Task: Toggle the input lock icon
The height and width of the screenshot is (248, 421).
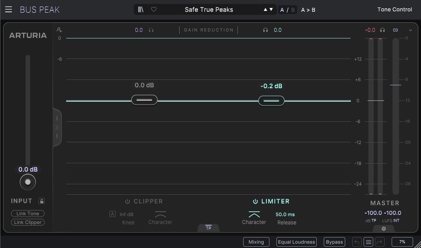Action: pyautogui.click(x=42, y=201)
